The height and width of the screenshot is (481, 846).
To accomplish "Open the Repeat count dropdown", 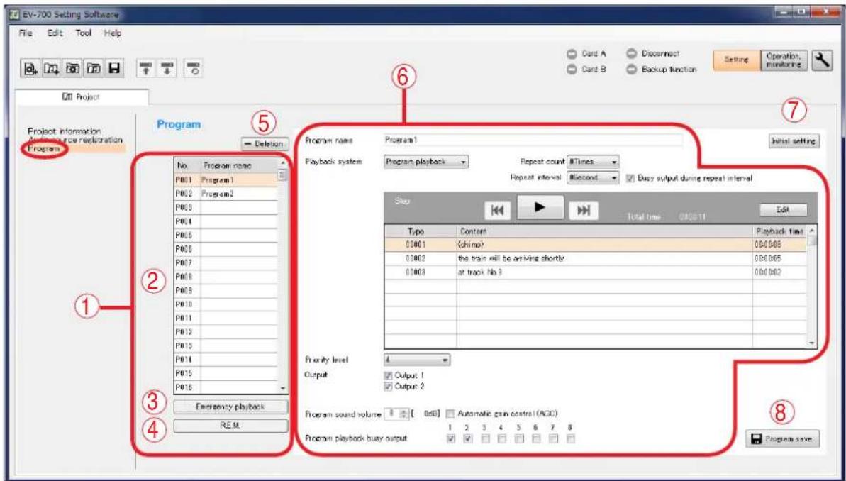I will [592, 162].
